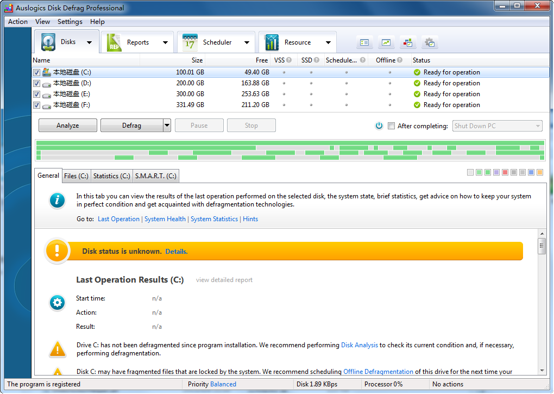
Task: Open the Help menu
Action: tap(97, 22)
